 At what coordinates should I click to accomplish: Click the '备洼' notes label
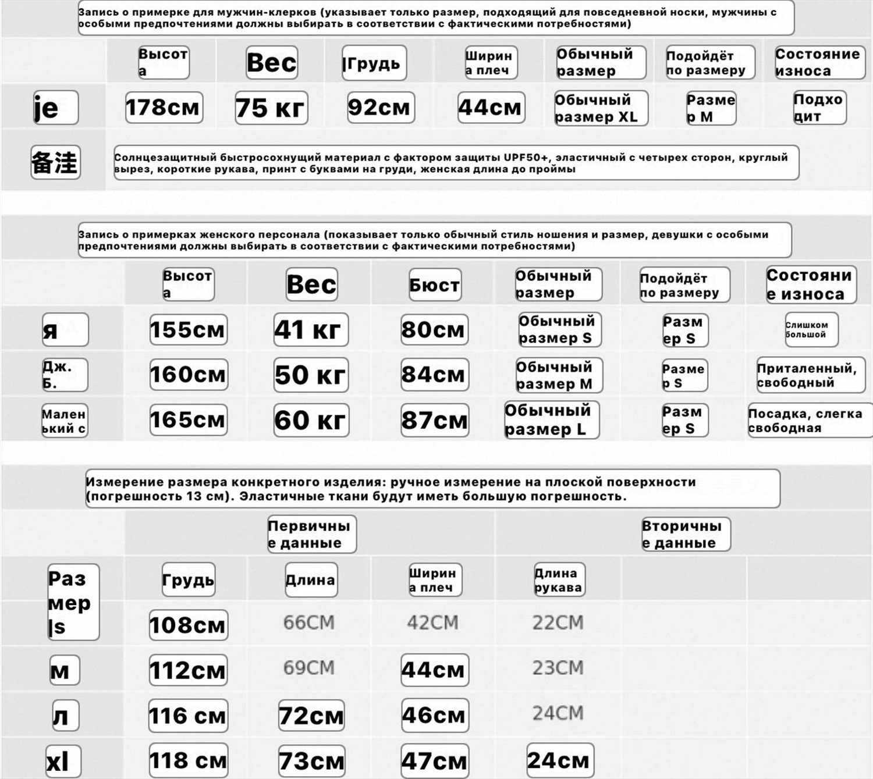(x=55, y=162)
